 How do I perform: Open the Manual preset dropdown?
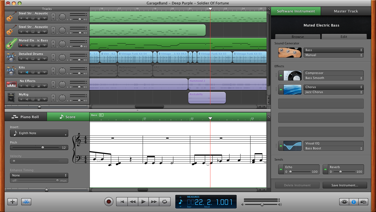click(x=334, y=55)
